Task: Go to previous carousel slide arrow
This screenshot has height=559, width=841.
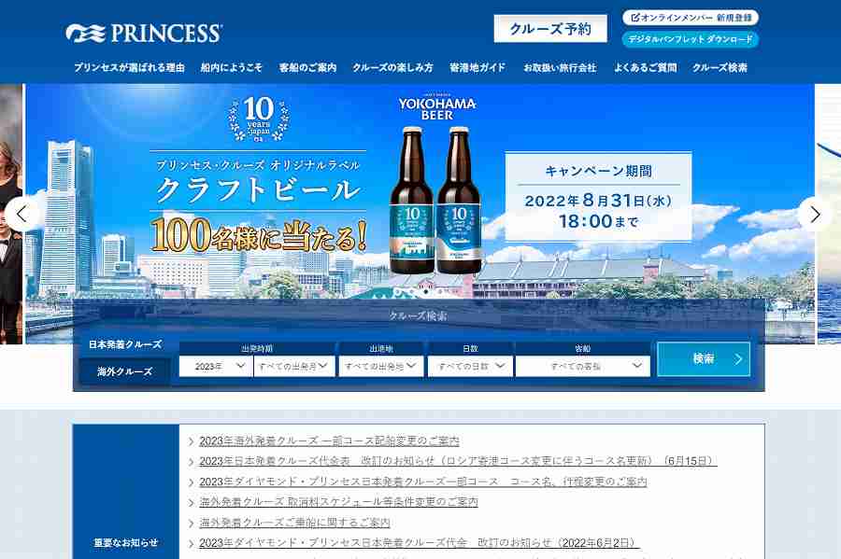Action: pyautogui.click(x=21, y=215)
